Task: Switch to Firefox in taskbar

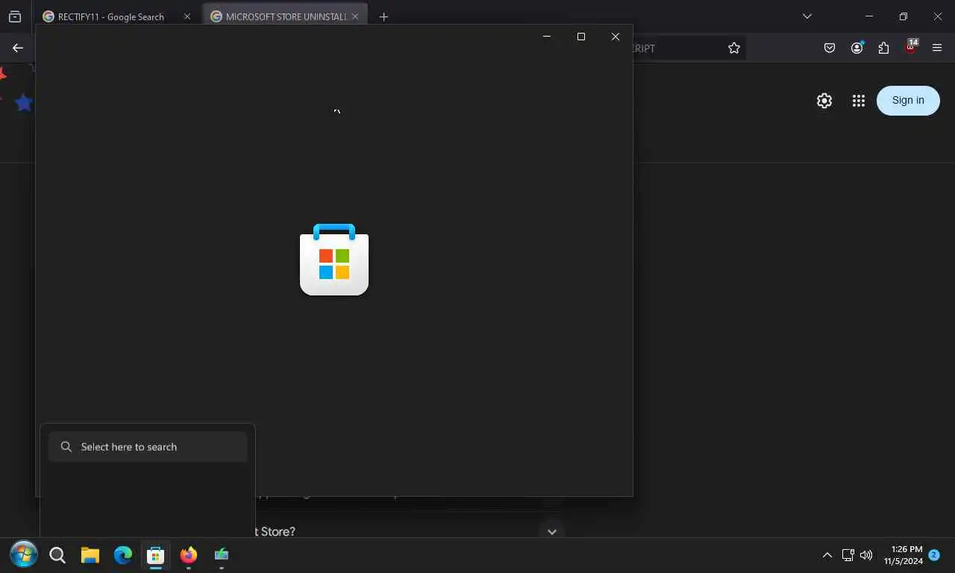Action: pos(189,554)
